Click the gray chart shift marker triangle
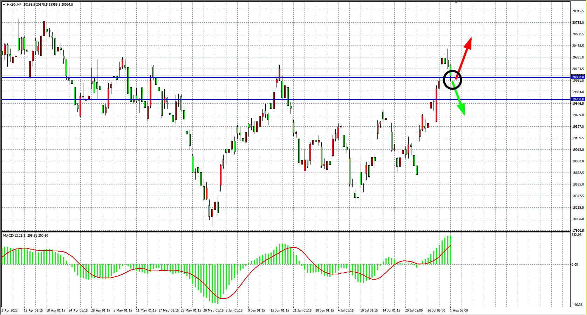The height and width of the screenshot is (315, 587). click(456, 2)
